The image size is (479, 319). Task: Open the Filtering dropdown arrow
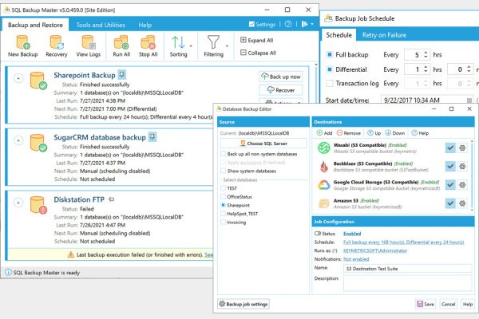click(x=227, y=46)
